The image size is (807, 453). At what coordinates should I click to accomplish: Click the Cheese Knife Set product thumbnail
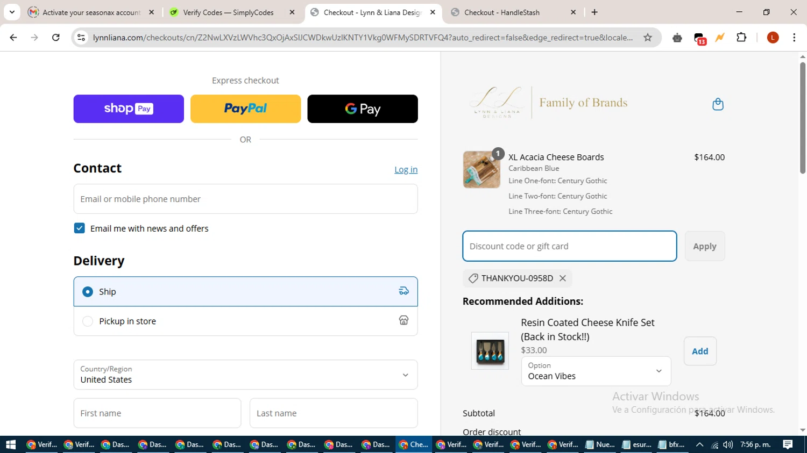tap(490, 351)
